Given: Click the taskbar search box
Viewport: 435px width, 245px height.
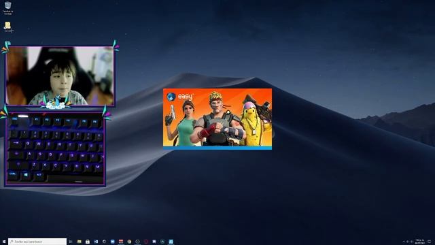Looking at the screenshot, I should (x=37, y=242).
